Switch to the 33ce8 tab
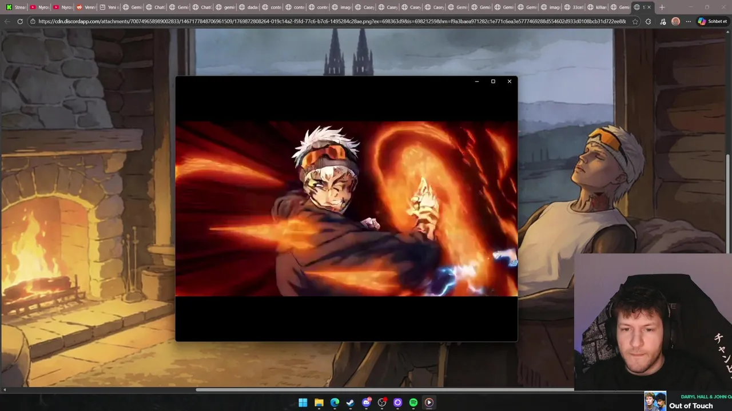This screenshot has width=732, height=411. pyautogui.click(x=574, y=7)
